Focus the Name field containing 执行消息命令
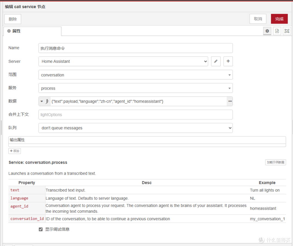293x246 pixels. click(x=135, y=48)
